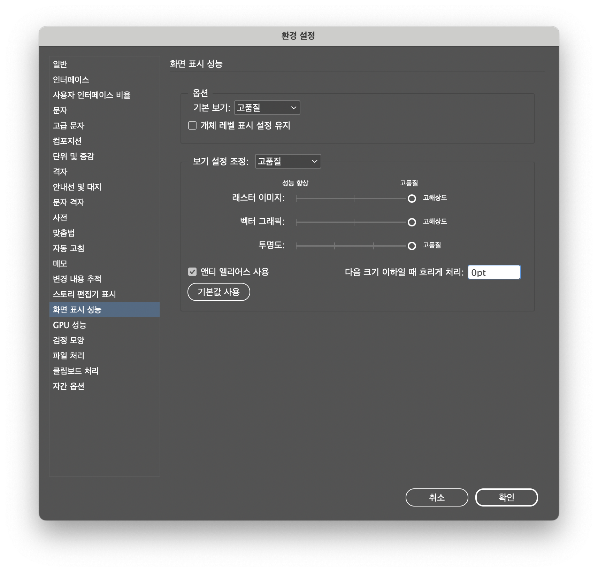Confirm with the 확인 button
The width and height of the screenshot is (598, 572).
[506, 497]
